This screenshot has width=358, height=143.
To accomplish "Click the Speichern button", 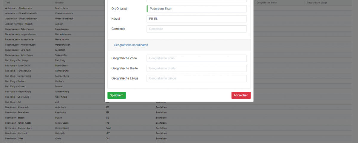I will (116, 95).
